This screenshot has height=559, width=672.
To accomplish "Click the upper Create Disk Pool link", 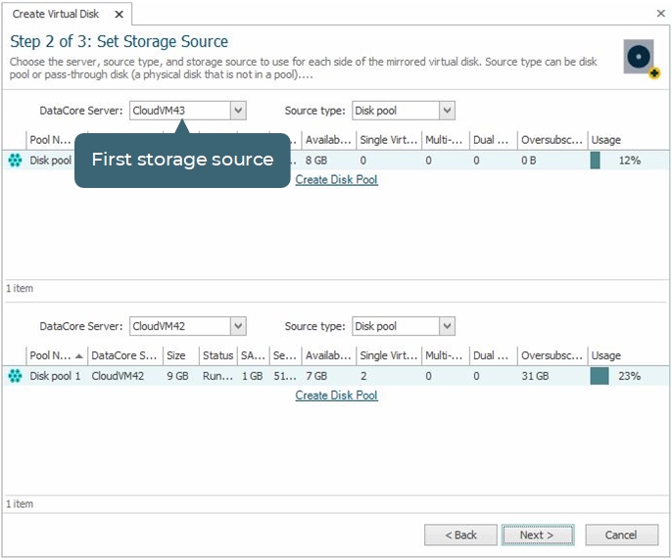I will point(336,180).
